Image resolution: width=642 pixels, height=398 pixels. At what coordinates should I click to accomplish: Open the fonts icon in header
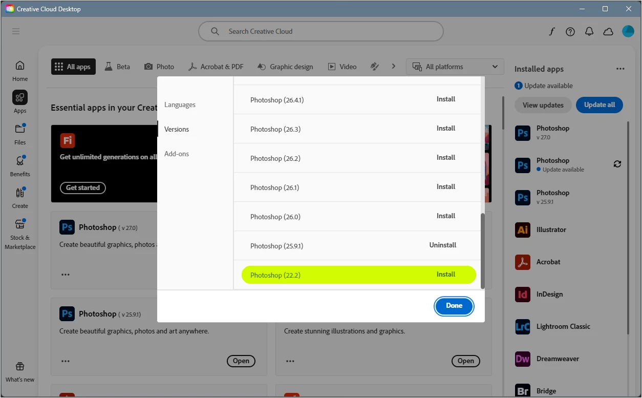(x=551, y=31)
